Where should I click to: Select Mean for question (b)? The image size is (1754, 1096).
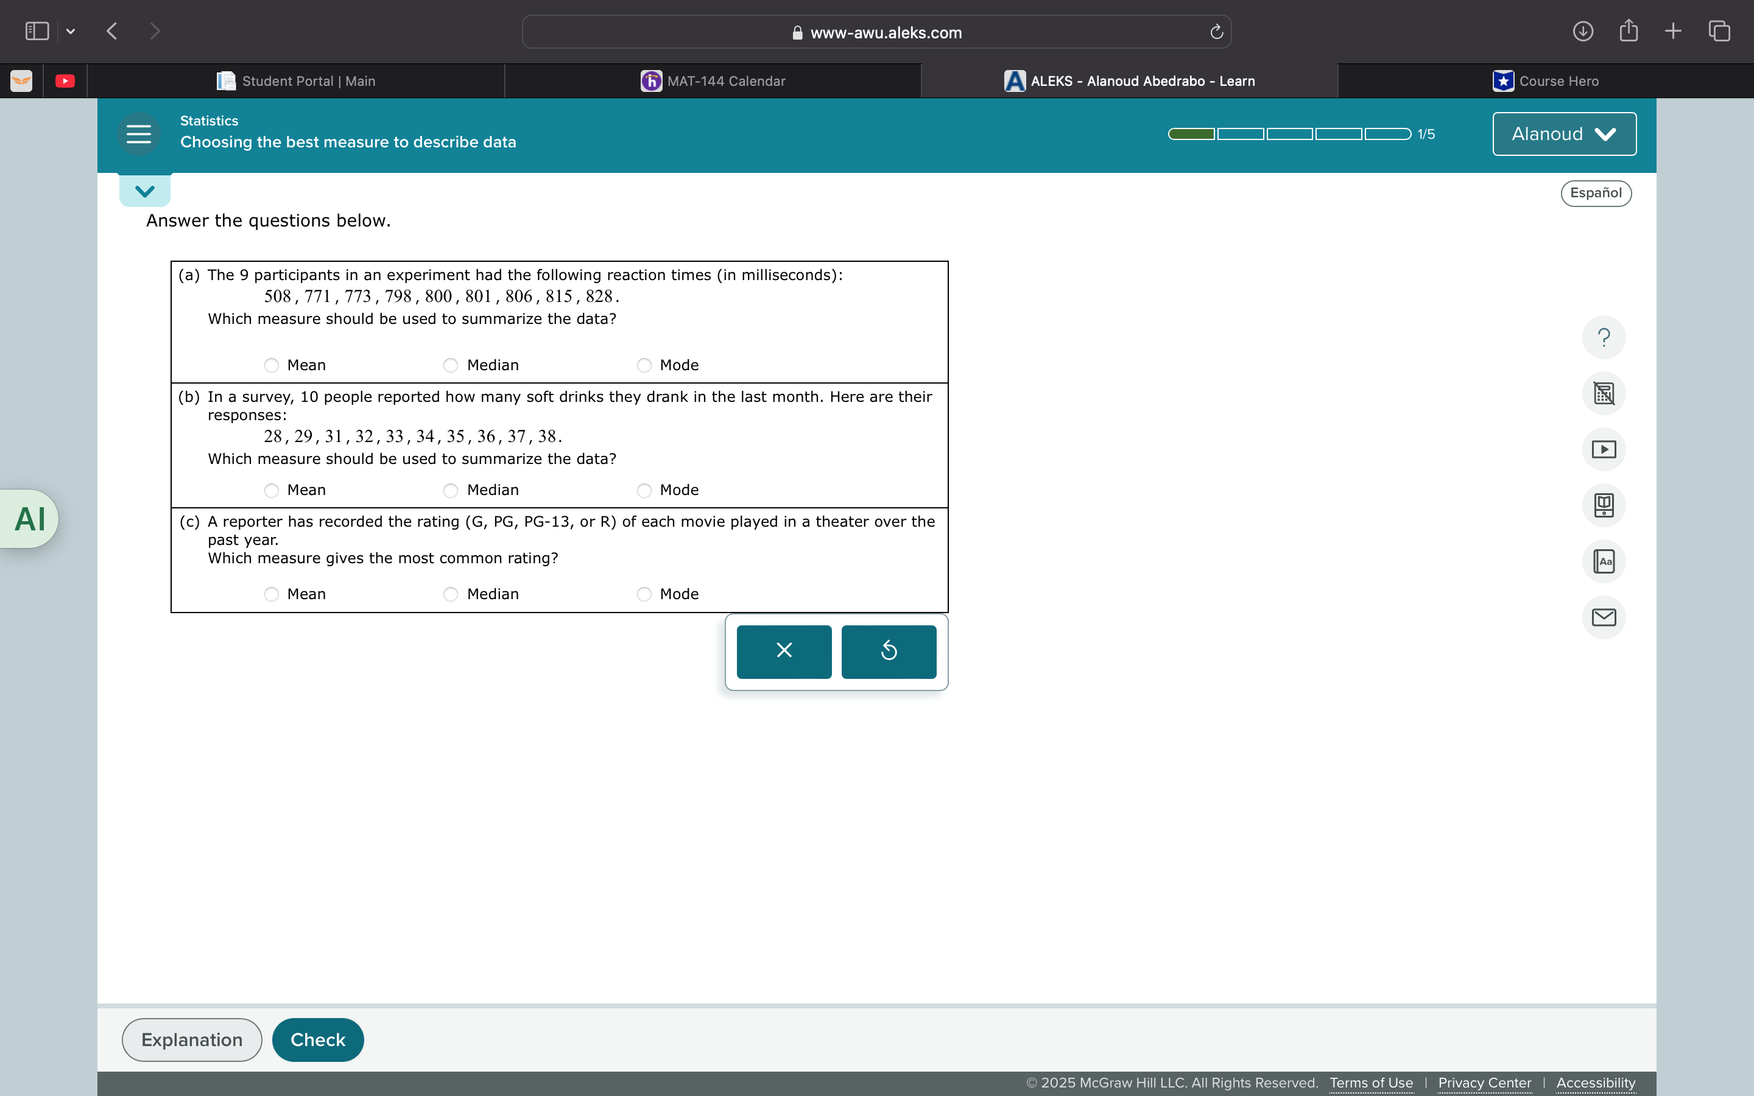(x=272, y=491)
